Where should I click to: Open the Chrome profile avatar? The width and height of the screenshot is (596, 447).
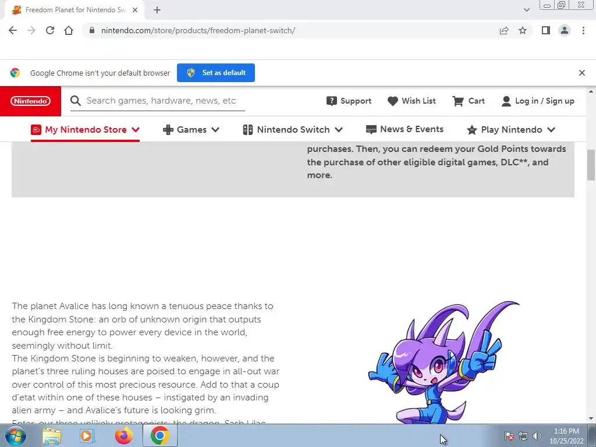[565, 30]
